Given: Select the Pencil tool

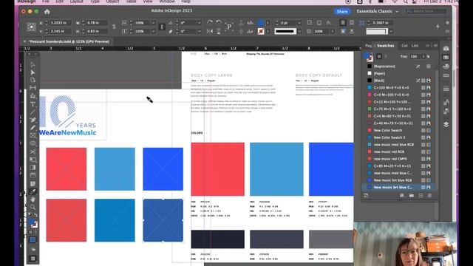Looking at the screenshot, I should click(33, 128).
